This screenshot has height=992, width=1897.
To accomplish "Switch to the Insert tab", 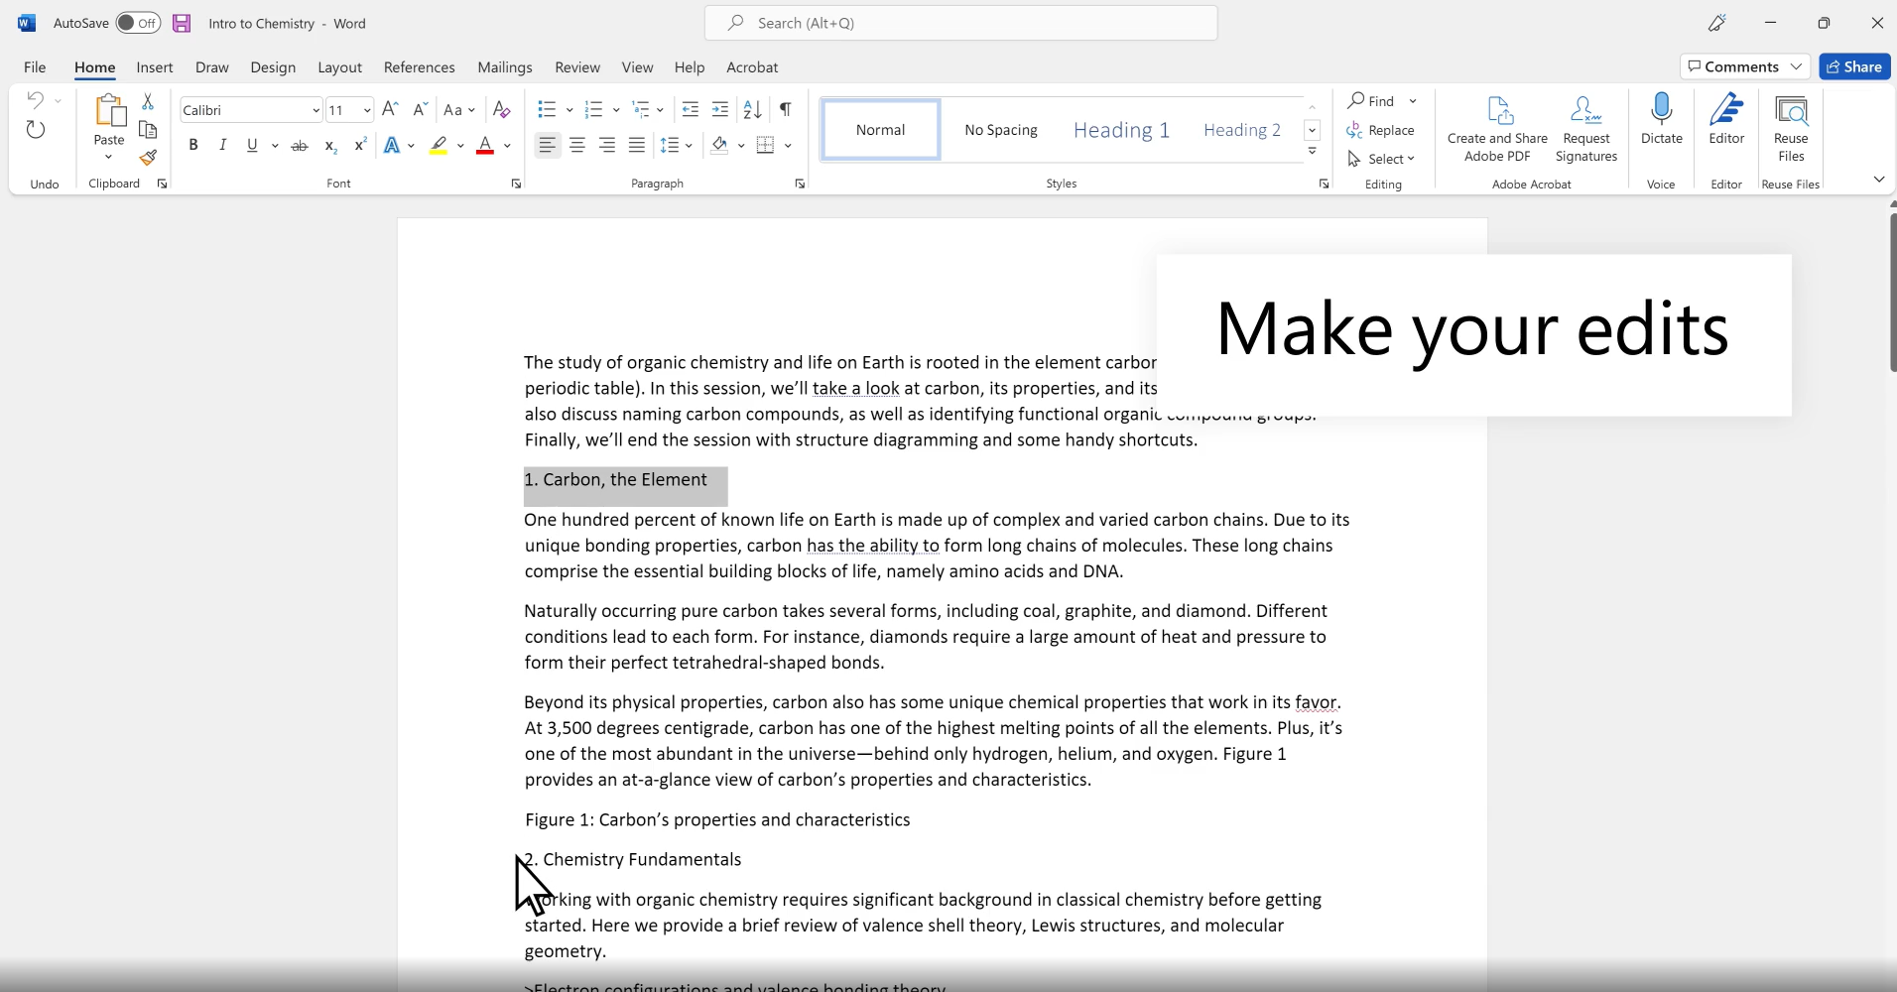I will pyautogui.click(x=155, y=67).
